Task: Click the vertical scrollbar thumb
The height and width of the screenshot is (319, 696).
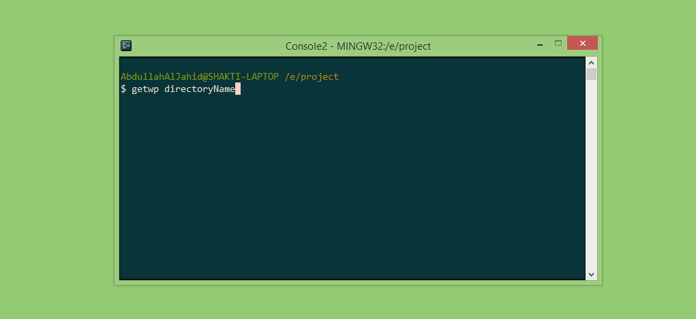Action: 591,74
